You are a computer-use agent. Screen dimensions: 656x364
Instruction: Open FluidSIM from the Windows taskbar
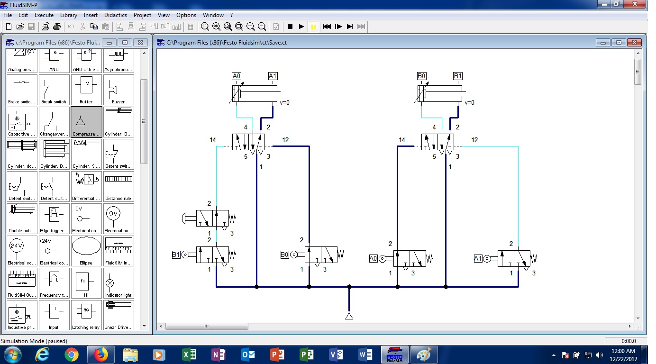(x=394, y=354)
